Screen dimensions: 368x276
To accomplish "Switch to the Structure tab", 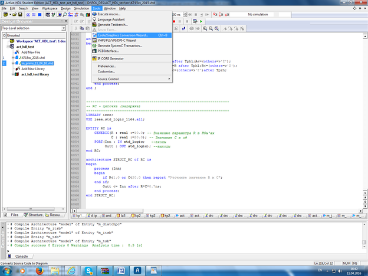I will pyautogui.click(x=35, y=215).
